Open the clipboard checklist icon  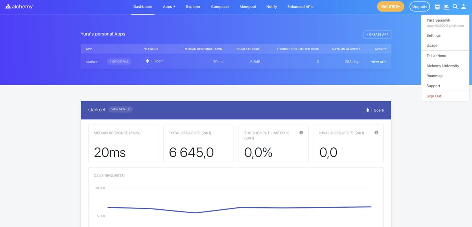pyautogui.click(x=437, y=7)
